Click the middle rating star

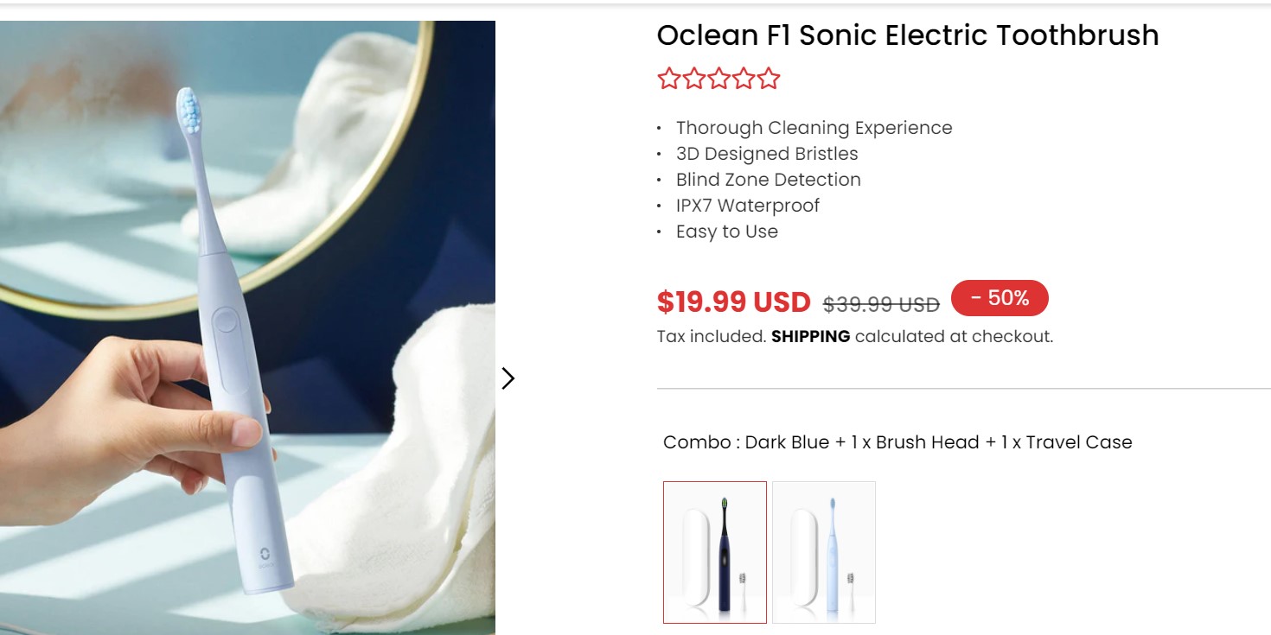[x=718, y=78]
